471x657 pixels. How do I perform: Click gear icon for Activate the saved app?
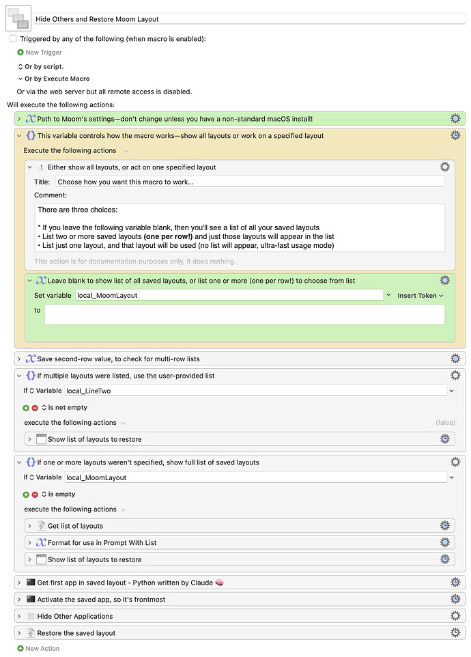[x=455, y=599]
